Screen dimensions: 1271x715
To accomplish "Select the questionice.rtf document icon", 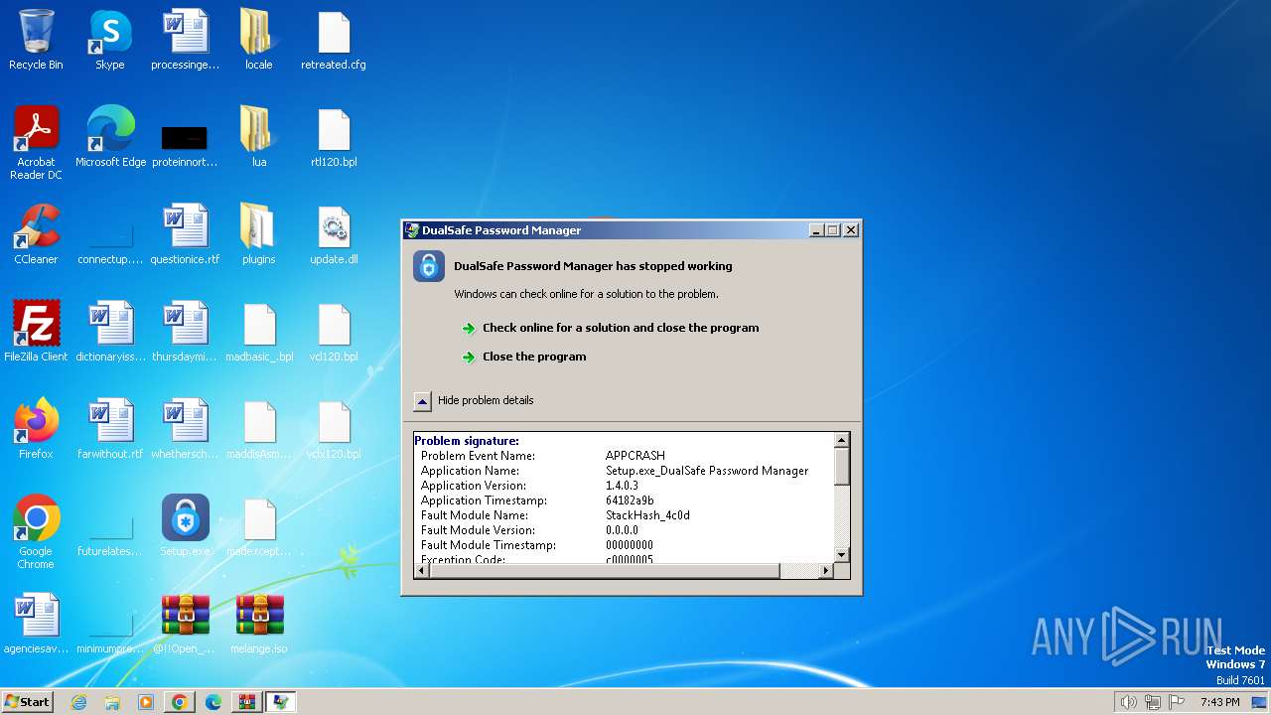I will point(186,234).
